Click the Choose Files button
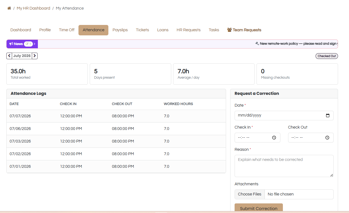This screenshot has width=349, height=213. coord(250,194)
